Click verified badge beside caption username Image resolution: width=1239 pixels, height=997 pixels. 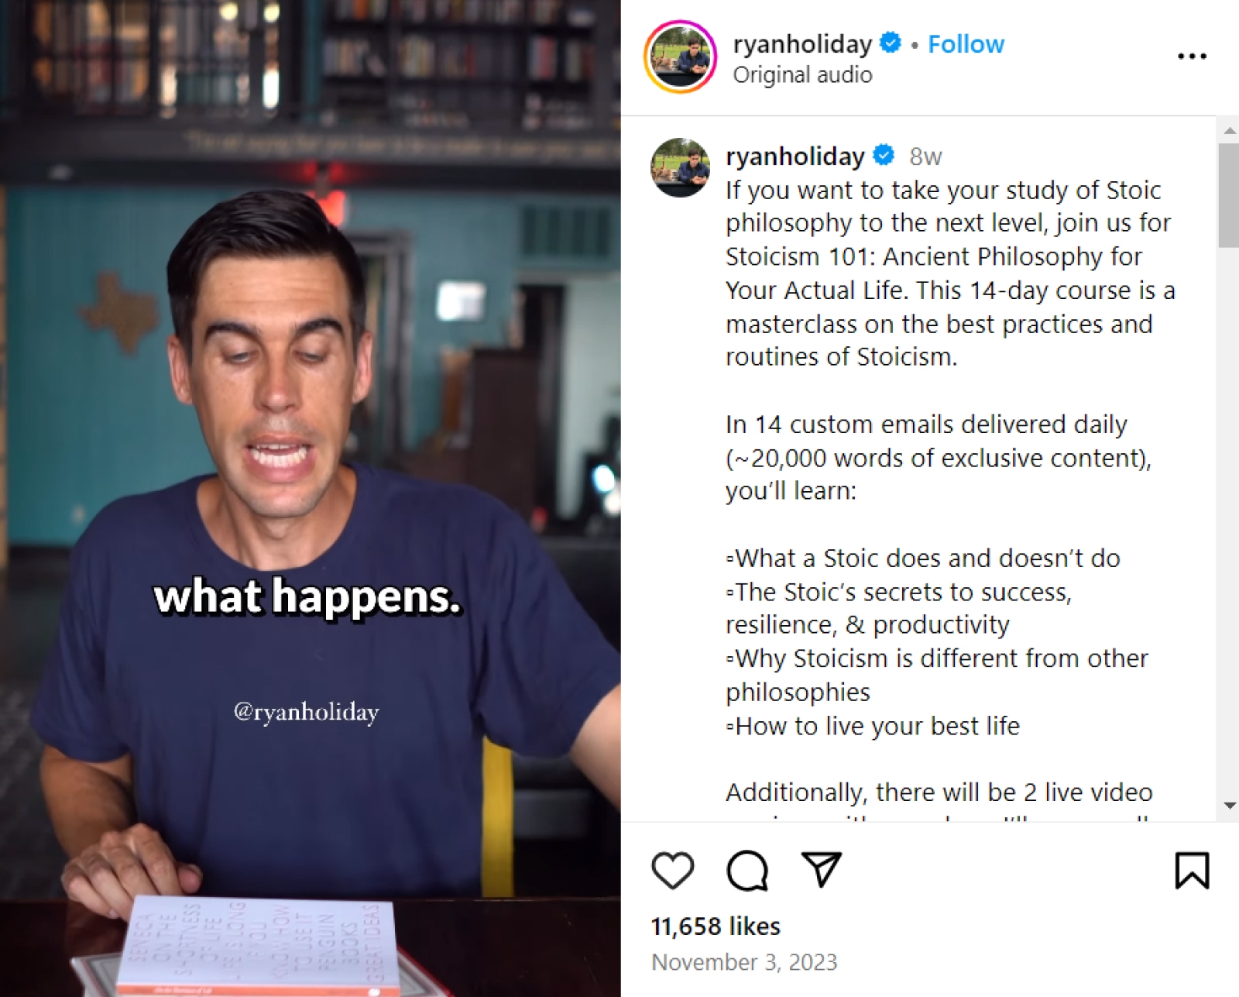(884, 155)
